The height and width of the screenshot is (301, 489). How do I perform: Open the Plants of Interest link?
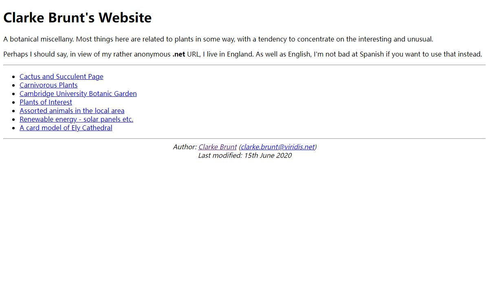(46, 102)
